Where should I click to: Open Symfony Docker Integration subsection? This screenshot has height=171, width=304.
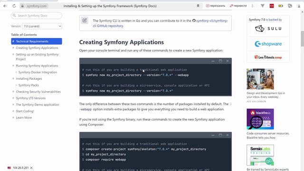(38, 72)
